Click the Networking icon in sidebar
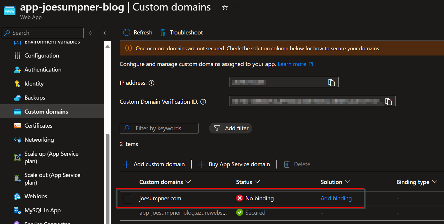444x224 pixels. pyautogui.click(x=18, y=140)
